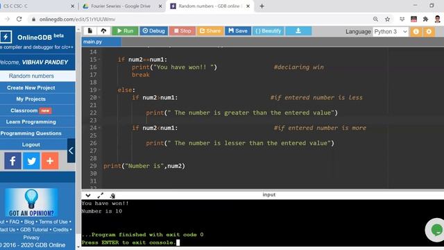Click the browser zoom magnifier icon

(x=375, y=19)
